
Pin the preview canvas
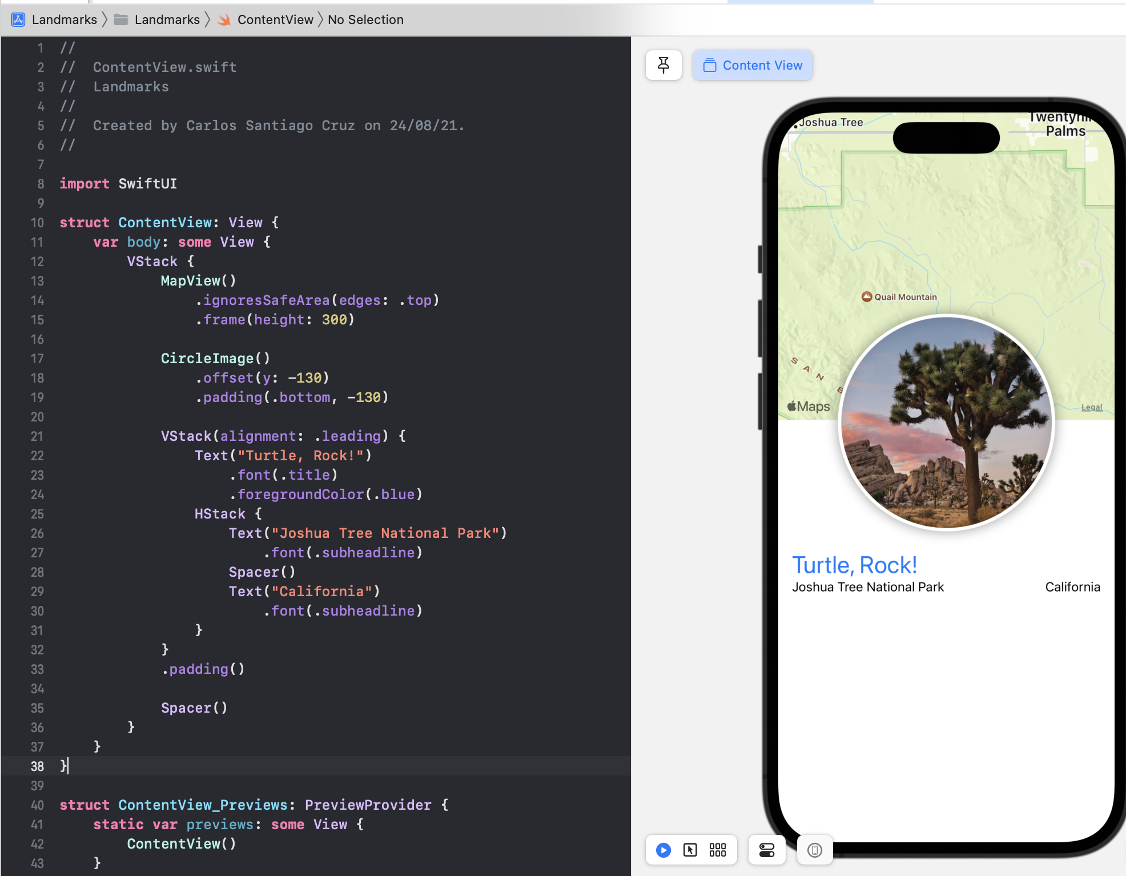pyautogui.click(x=663, y=65)
